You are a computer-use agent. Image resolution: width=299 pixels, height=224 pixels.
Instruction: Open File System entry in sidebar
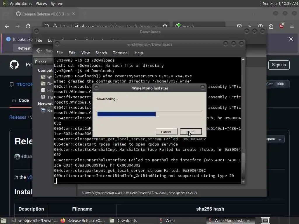click(x=47, y=90)
